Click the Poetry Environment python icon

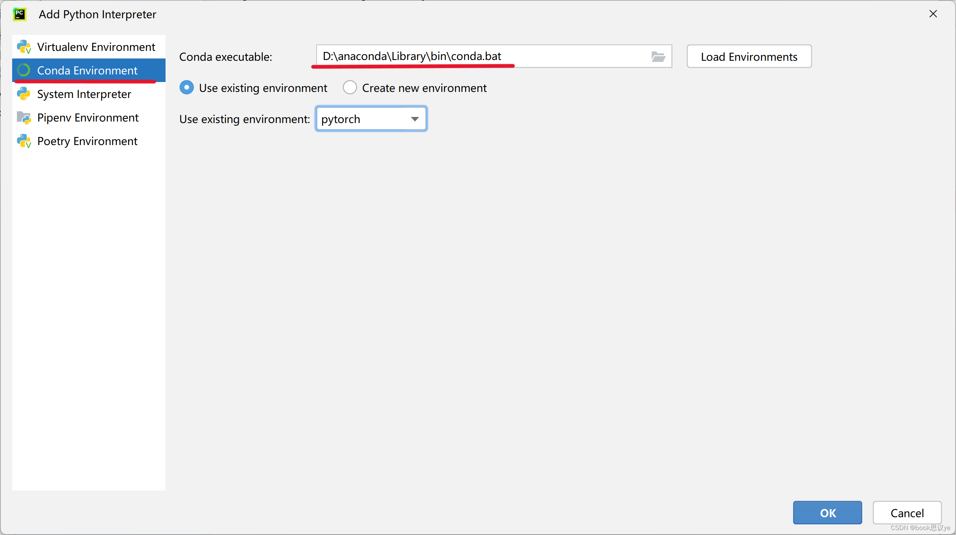24,141
